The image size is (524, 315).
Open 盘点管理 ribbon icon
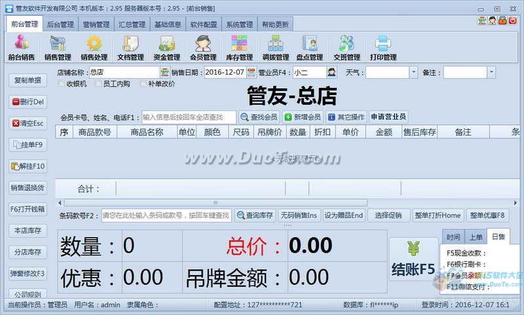pos(310,47)
